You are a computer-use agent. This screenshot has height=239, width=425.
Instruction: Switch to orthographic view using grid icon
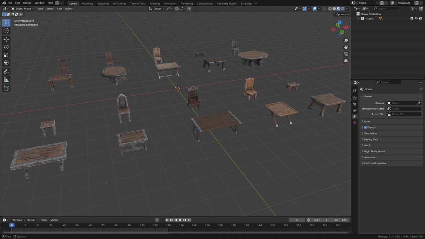point(346,61)
